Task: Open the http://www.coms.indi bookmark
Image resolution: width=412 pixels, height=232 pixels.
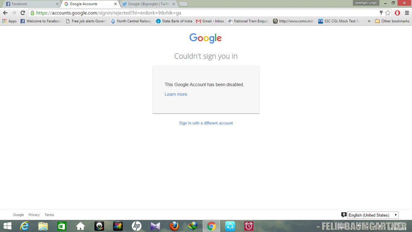Action: (294, 21)
